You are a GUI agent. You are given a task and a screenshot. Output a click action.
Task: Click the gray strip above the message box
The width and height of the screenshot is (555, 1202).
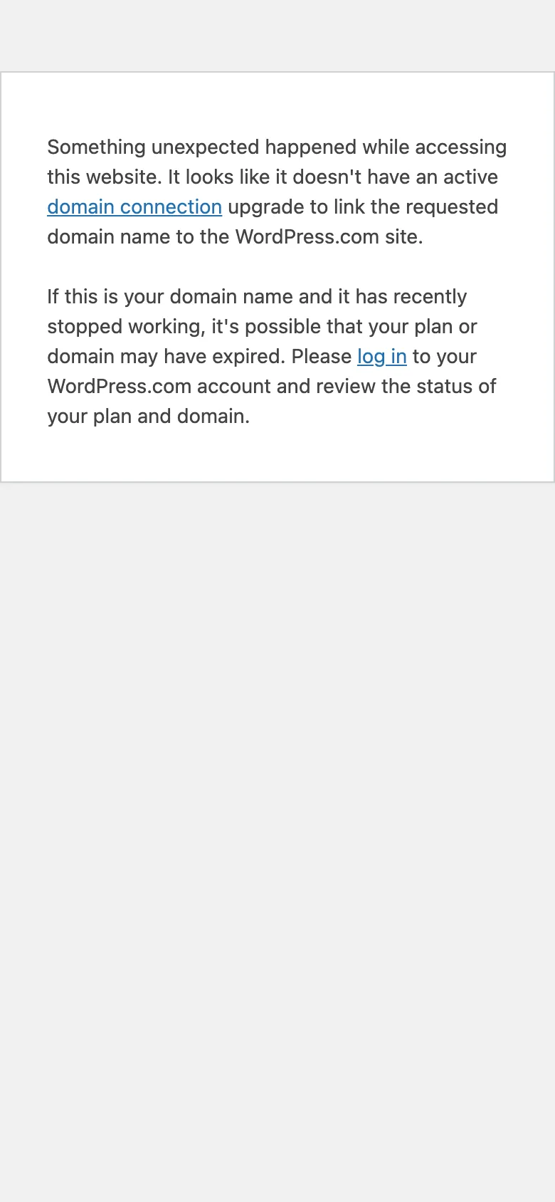[277, 36]
